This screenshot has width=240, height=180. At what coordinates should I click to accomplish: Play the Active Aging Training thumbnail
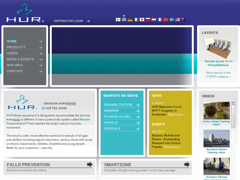click(217, 110)
